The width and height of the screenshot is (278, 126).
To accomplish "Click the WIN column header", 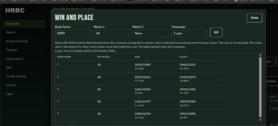I will pos(137,57).
